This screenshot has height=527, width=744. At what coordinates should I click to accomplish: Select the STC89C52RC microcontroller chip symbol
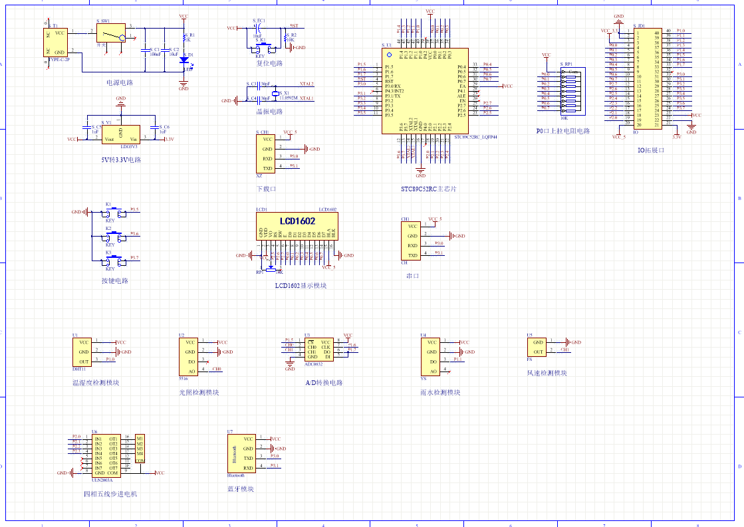pyautogui.click(x=424, y=90)
